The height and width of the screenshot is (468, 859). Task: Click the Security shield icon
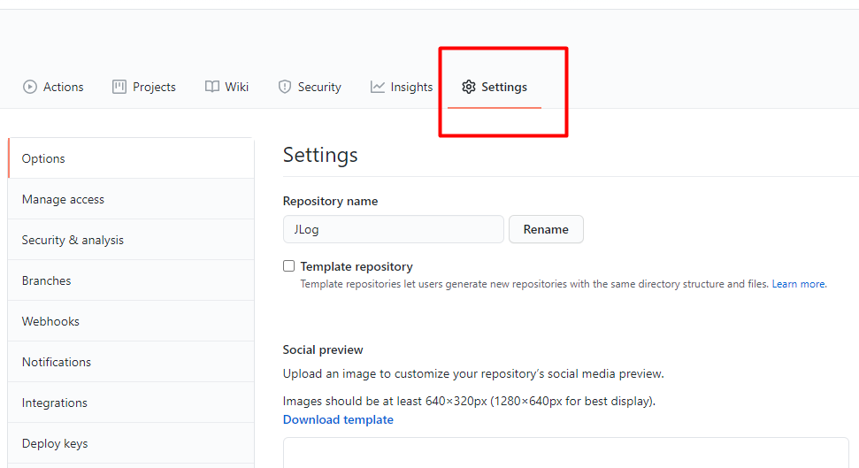pyautogui.click(x=284, y=87)
